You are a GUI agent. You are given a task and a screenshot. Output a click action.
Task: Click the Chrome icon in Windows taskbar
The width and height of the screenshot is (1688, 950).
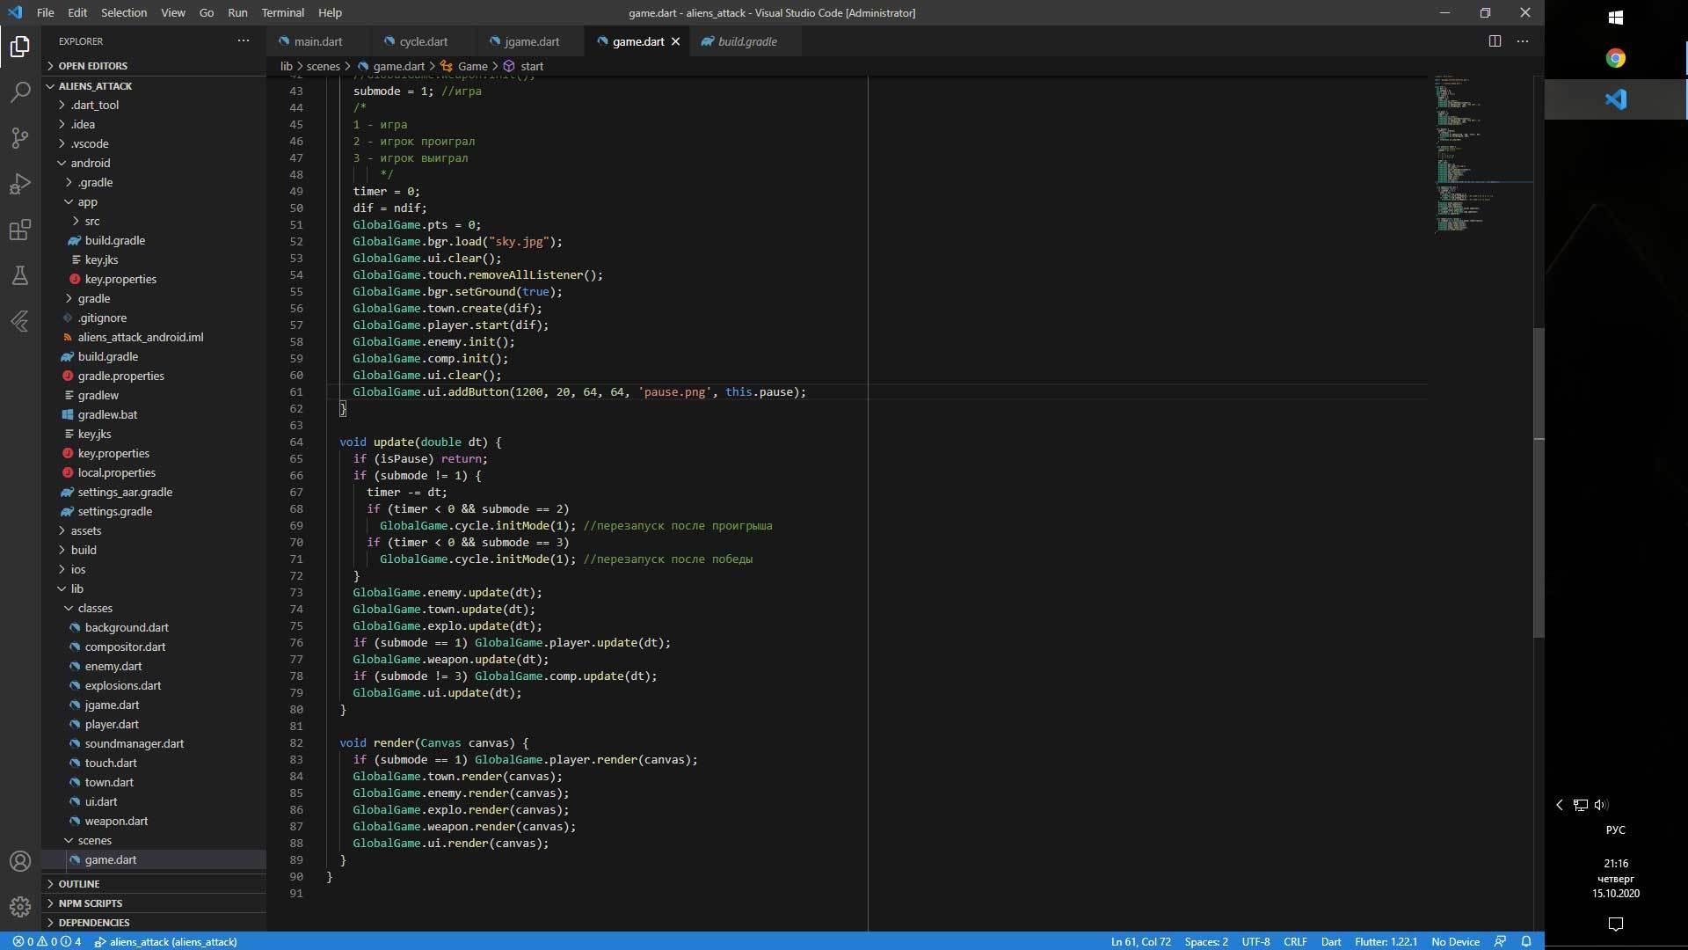[x=1616, y=58]
